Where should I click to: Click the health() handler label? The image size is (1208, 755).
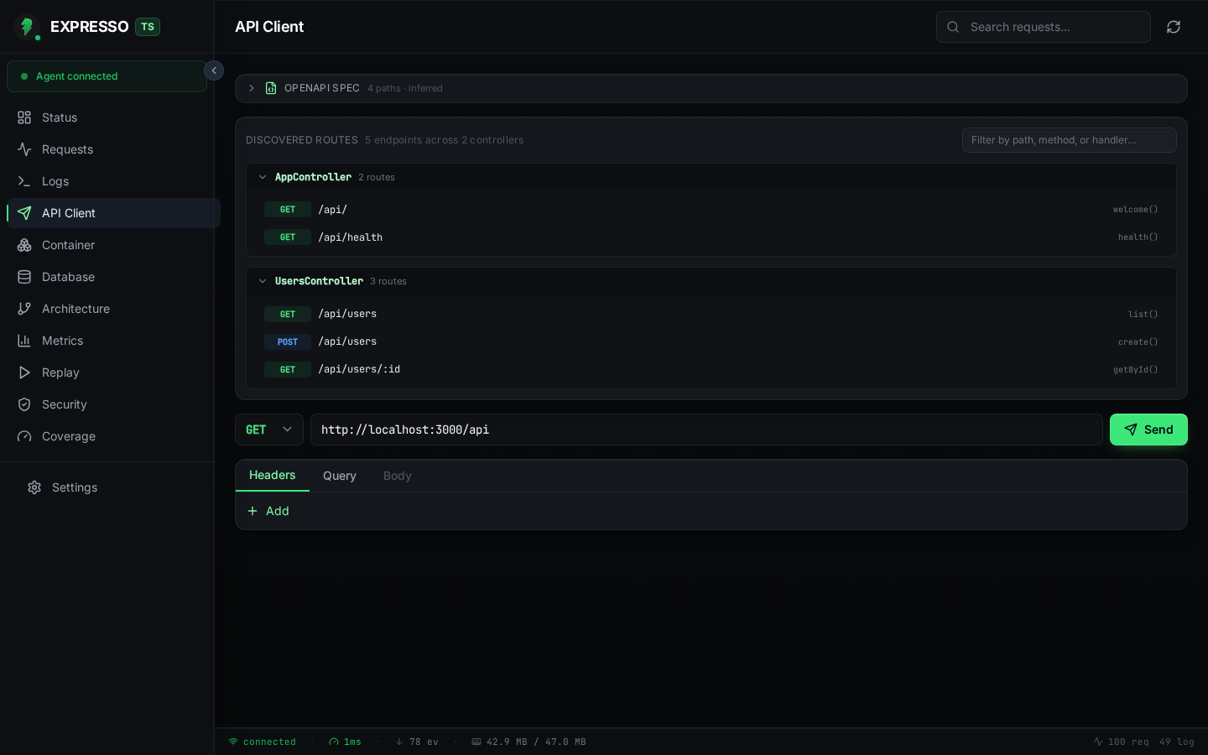coord(1138,237)
